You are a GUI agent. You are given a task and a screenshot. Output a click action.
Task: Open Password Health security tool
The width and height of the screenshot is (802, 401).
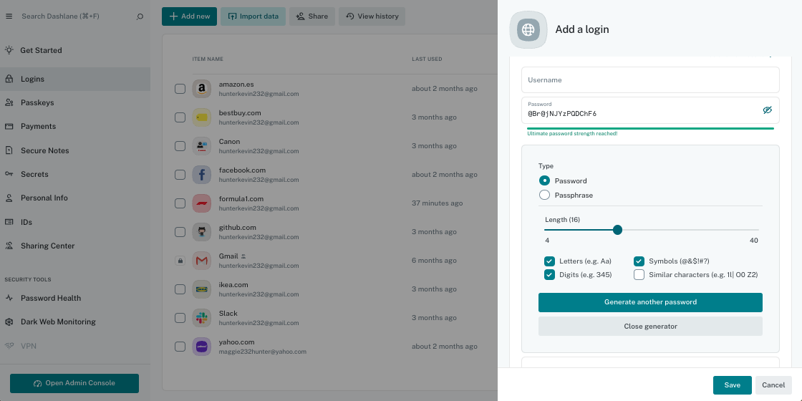click(x=75, y=298)
